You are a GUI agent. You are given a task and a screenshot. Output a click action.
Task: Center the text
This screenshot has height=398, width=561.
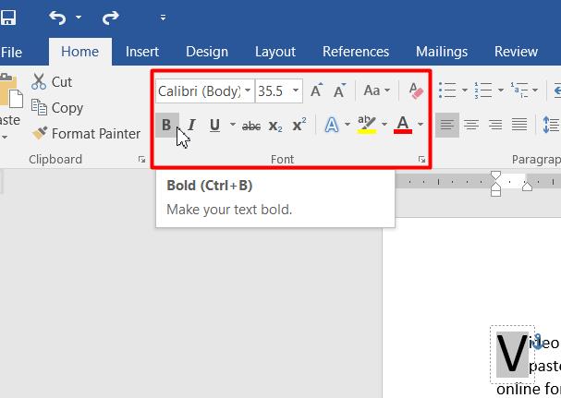coord(471,126)
